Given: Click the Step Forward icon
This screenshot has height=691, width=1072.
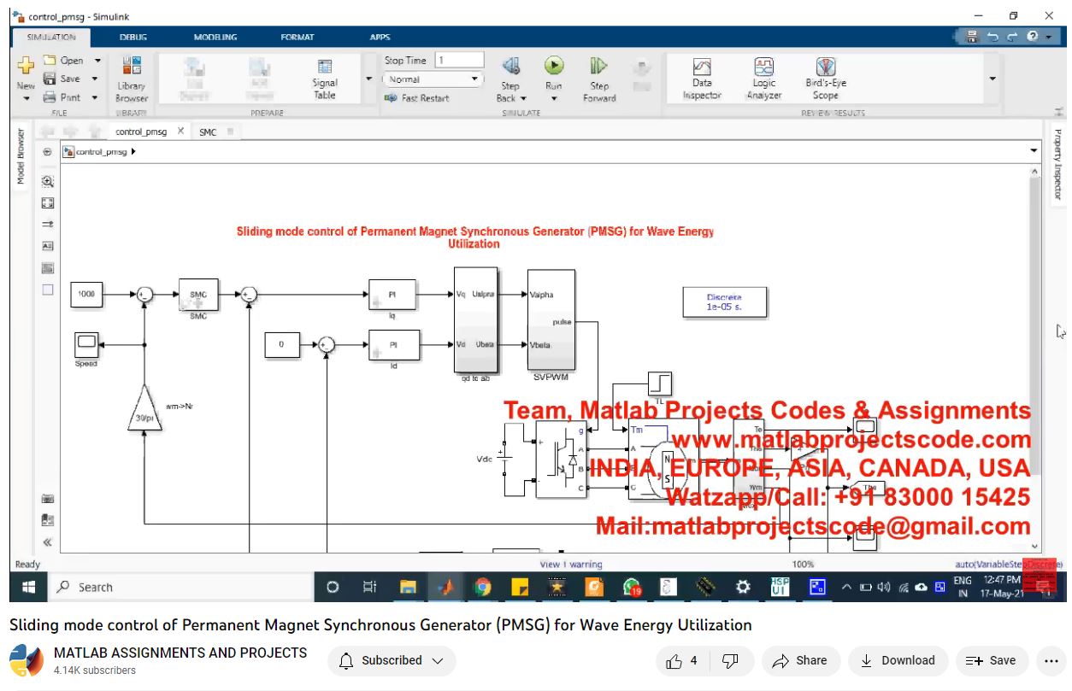Looking at the screenshot, I should coord(598,67).
